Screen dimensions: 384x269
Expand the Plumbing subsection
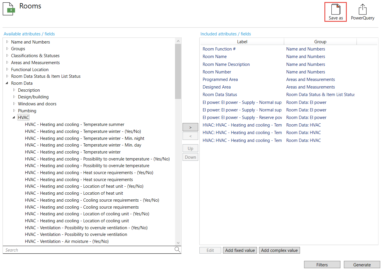(14, 111)
